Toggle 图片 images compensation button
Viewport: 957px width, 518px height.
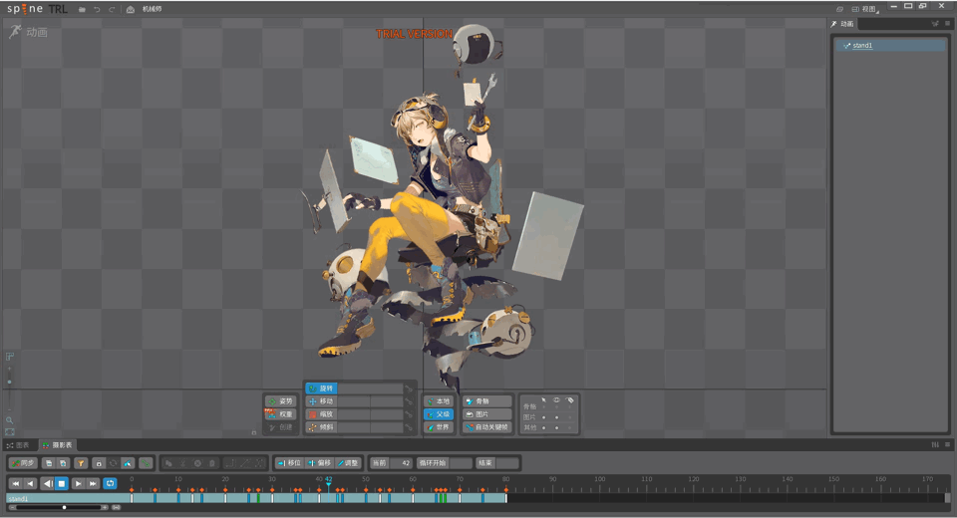click(487, 414)
